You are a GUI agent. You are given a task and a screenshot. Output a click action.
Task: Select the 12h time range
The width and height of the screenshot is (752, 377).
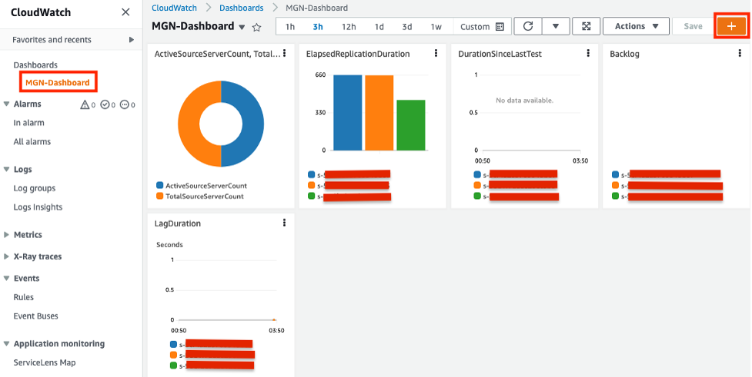tap(349, 27)
